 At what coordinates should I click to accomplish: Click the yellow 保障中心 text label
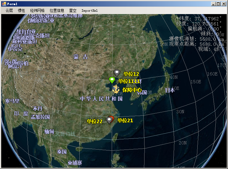(x=132, y=90)
